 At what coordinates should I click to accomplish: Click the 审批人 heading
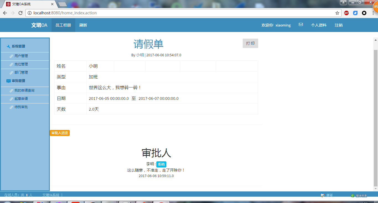[x=156, y=153]
